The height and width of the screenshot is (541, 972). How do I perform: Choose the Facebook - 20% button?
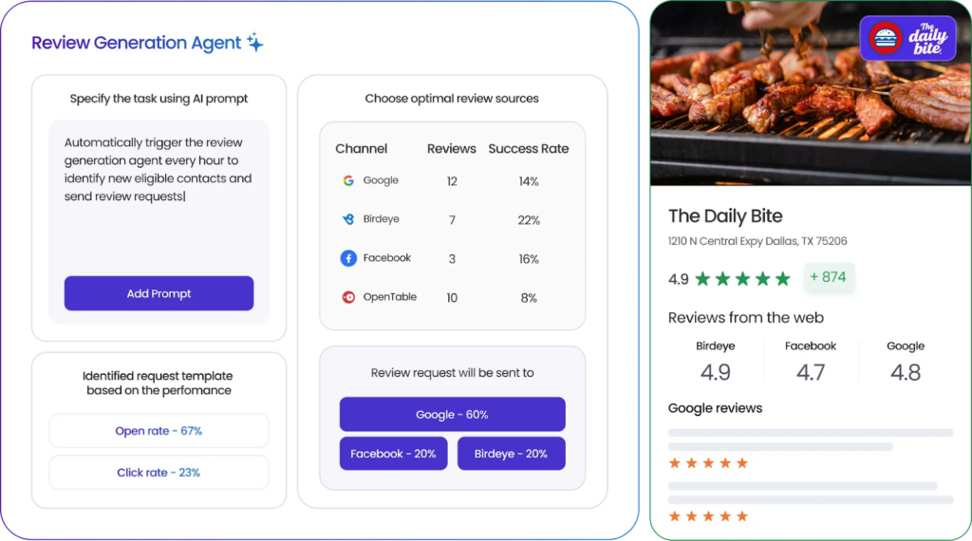[x=393, y=454]
